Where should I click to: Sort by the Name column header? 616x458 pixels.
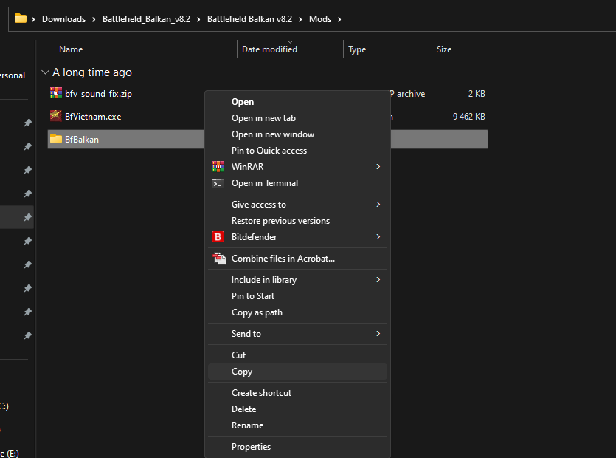71,49
